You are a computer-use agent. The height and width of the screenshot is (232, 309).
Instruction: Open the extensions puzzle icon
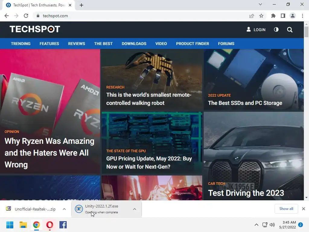[x=273, y=16]
